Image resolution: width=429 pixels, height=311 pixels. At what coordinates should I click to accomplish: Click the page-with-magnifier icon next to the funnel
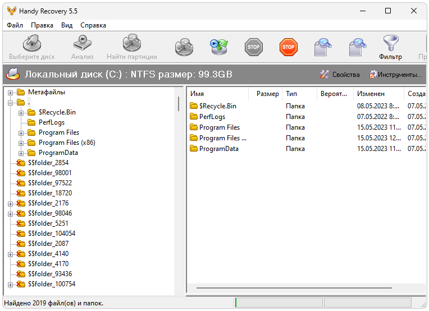[358, 47]
